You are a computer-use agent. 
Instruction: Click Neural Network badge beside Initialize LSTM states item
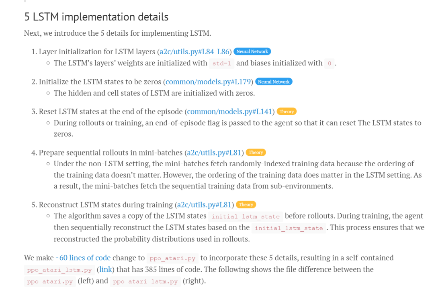[274, 82]
